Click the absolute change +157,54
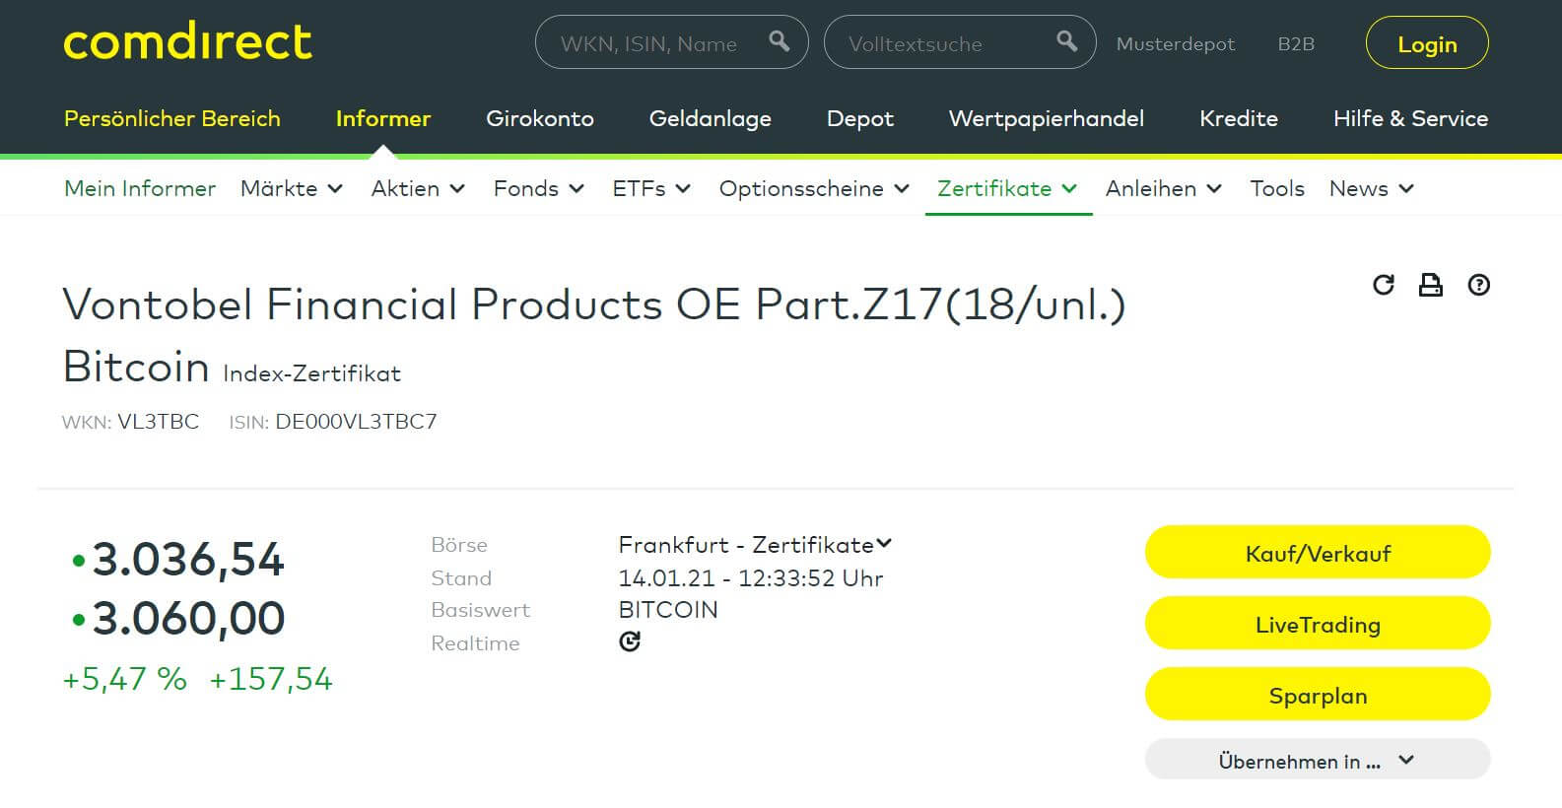The width and height of the screenshot is (1562, 808). 271,679
